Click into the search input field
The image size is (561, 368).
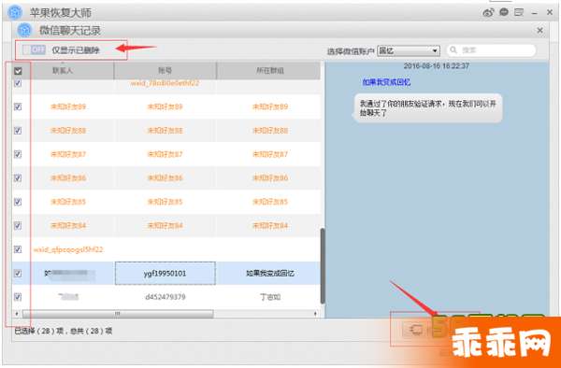[491, 50]
